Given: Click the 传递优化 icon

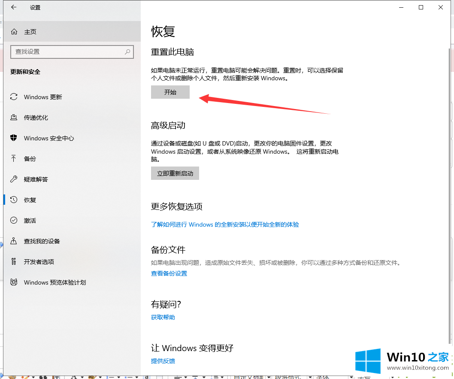Looking at the screenshot, I should point(14,117).
